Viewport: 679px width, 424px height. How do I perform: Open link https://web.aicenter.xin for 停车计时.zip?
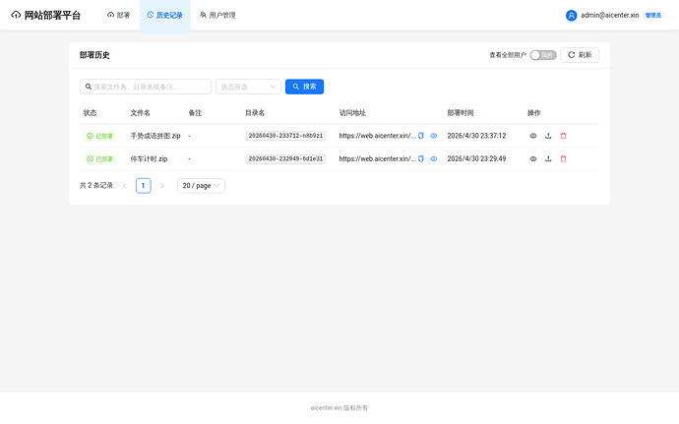pos(377,159)
